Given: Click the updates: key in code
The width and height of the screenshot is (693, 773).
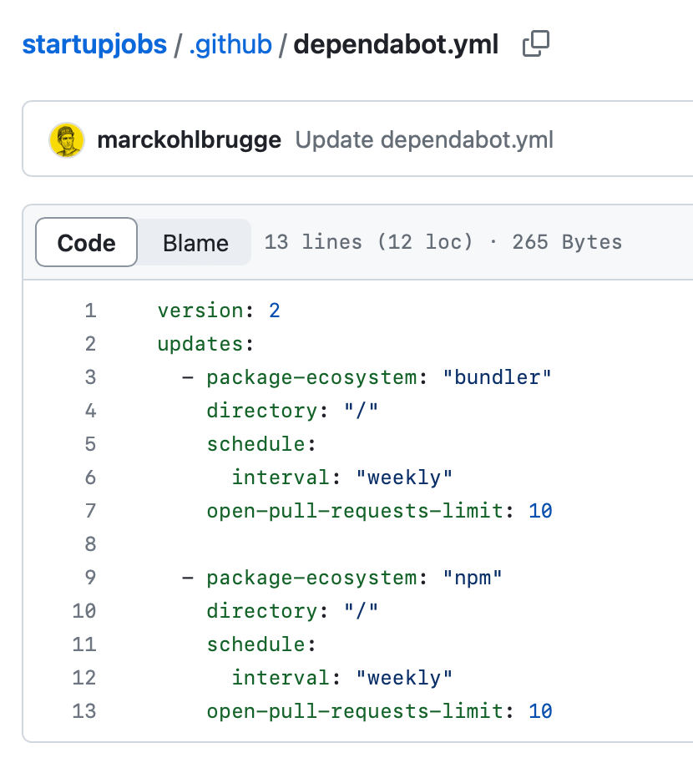Looking at the screenshot, I should (205, 344).
